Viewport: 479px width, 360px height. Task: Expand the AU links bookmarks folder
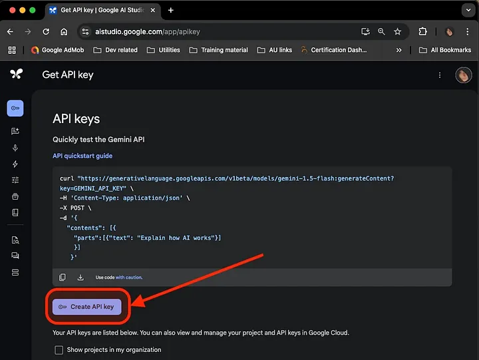pyautogui.click(x=275, y=50)
